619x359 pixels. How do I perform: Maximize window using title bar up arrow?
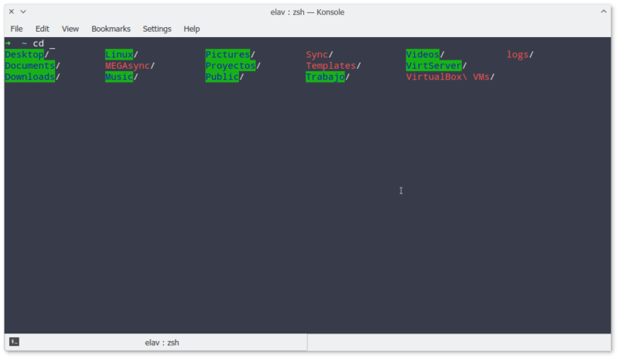point(604,12)
